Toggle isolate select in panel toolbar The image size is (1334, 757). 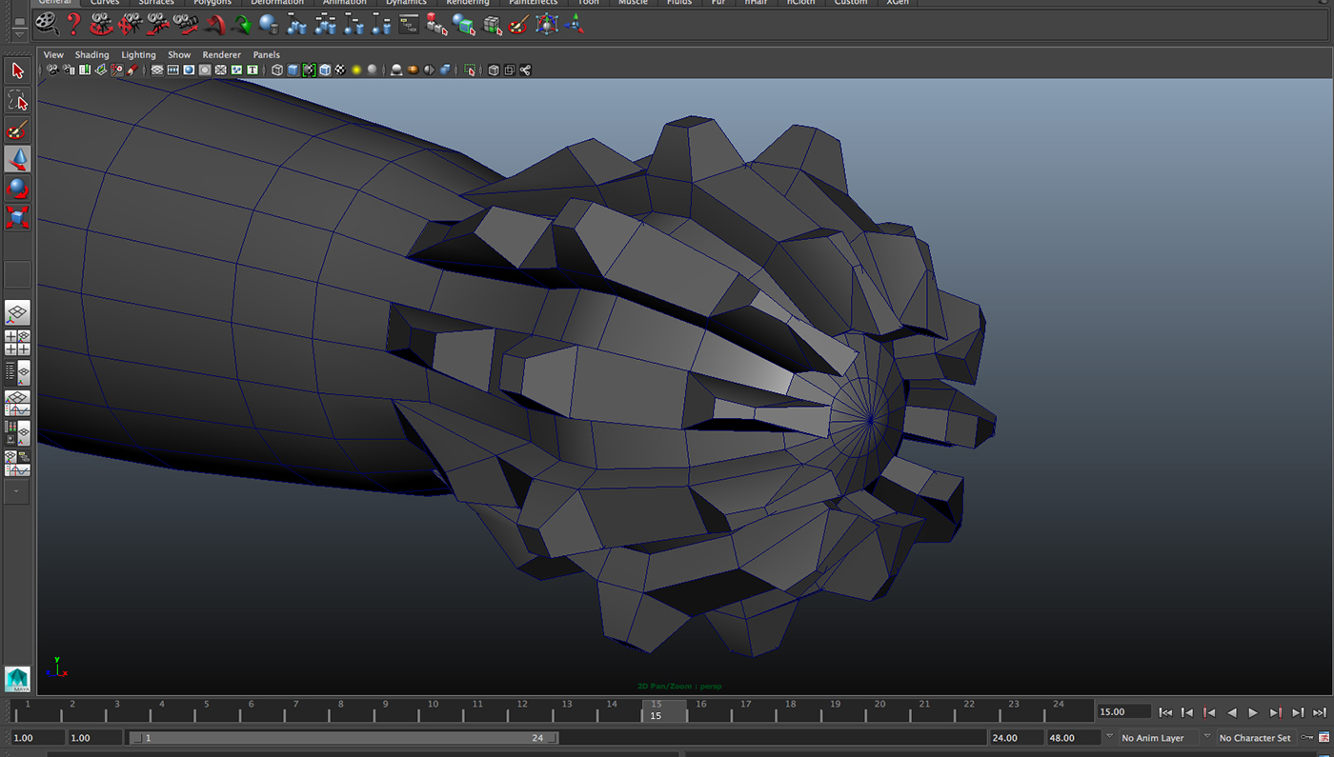470,70
